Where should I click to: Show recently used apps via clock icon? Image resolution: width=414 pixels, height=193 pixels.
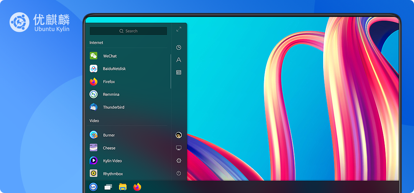[179, 47]
